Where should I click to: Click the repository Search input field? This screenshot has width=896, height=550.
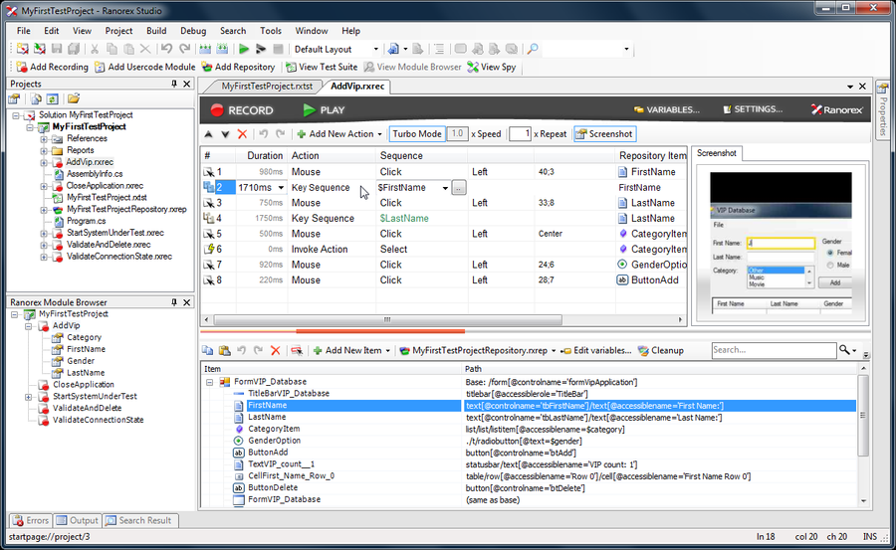(773, 350)
